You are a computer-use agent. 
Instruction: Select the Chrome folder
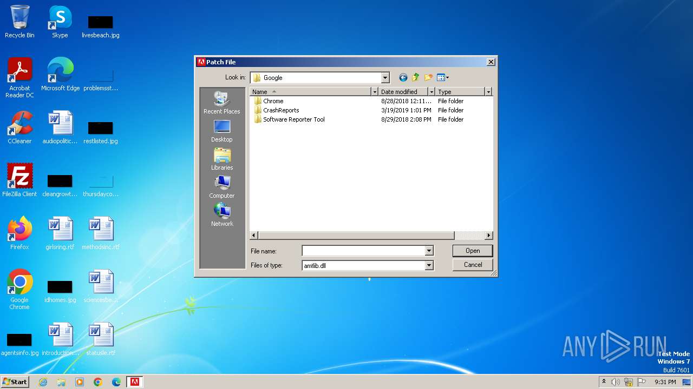[269, 101]
